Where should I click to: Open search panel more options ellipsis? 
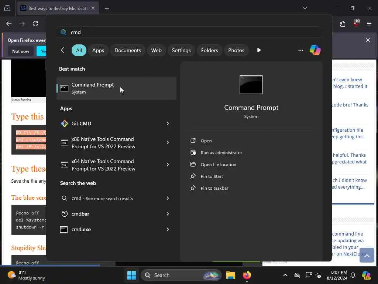point(300,50)
